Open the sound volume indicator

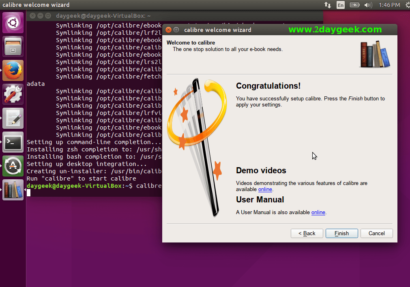click(368, 5)
